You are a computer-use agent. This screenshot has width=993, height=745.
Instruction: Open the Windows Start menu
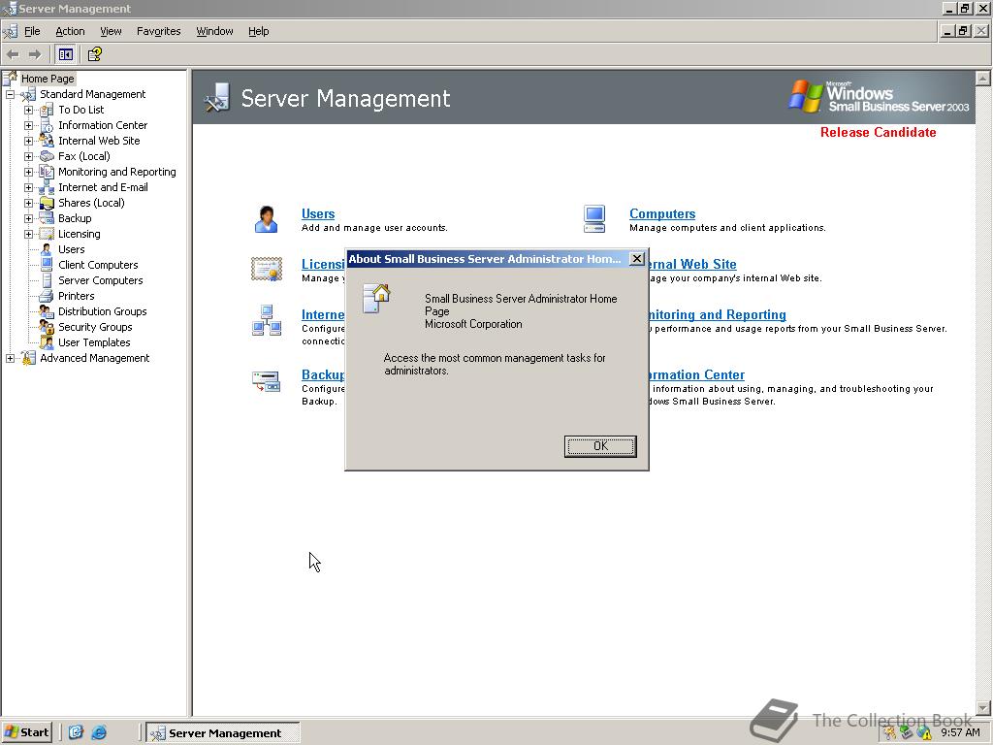(26, 732)
